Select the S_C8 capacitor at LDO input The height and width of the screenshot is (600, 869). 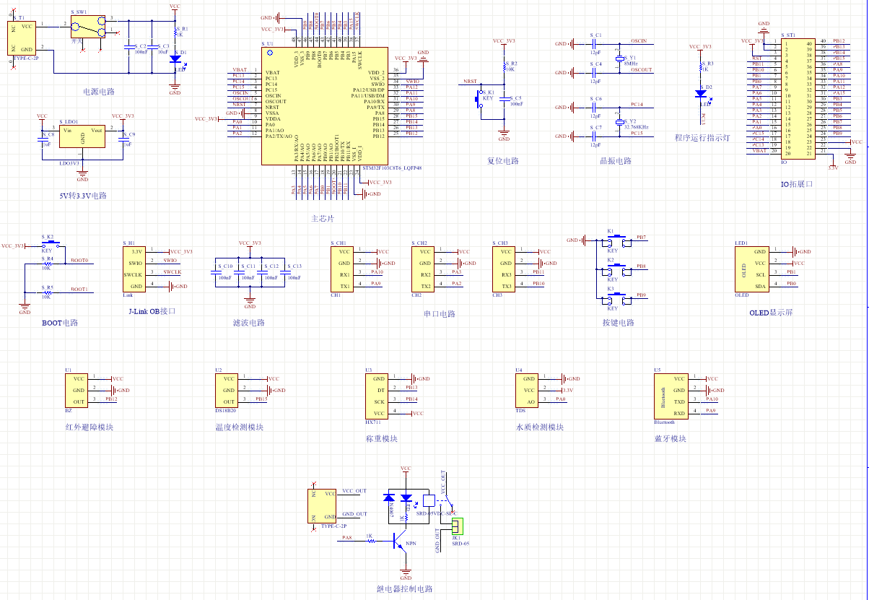coord(42,142)
